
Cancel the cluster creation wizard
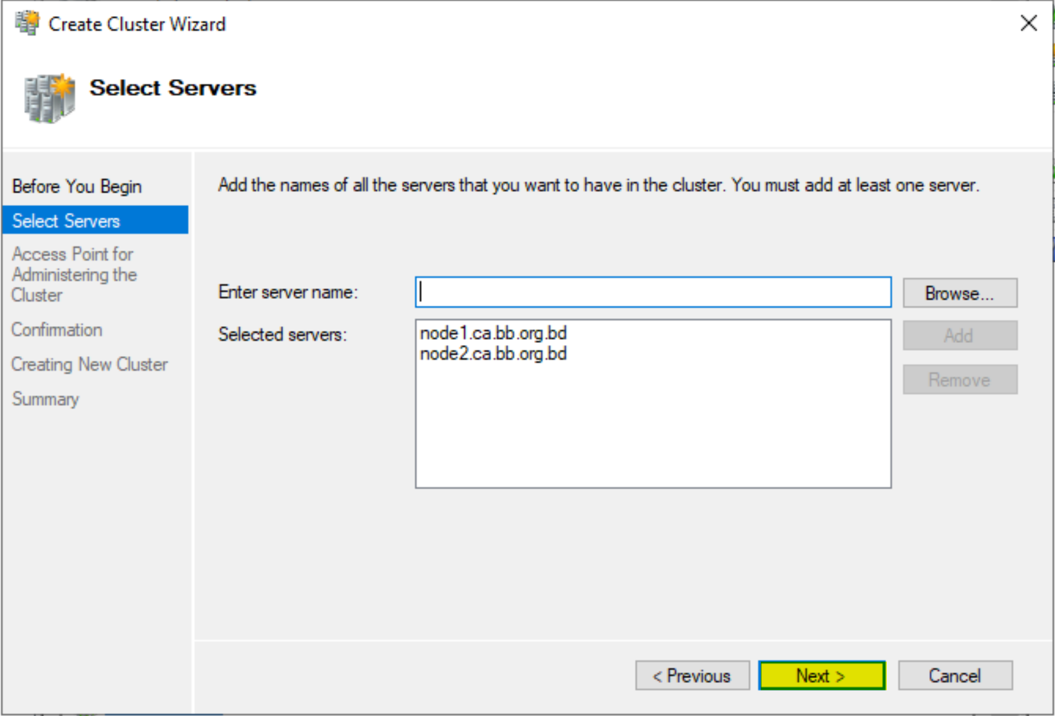click(x=955, y=676)
